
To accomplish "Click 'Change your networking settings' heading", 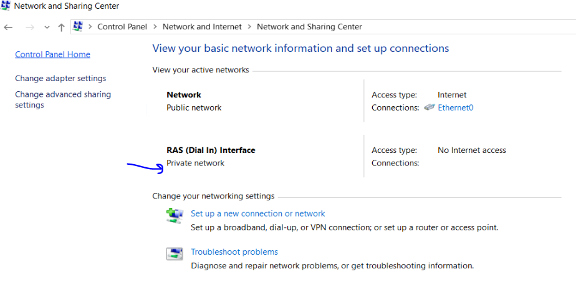I will coord(213,196).
